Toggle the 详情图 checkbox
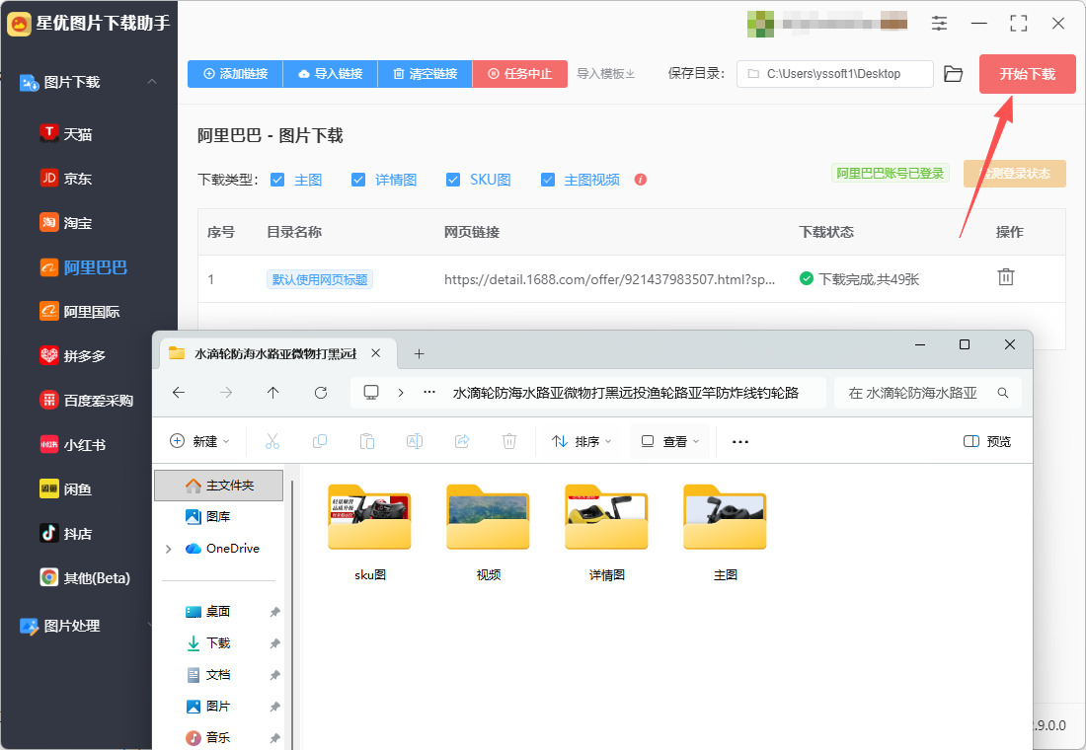The image size is (1086, 750). click(x=358, y=180)
